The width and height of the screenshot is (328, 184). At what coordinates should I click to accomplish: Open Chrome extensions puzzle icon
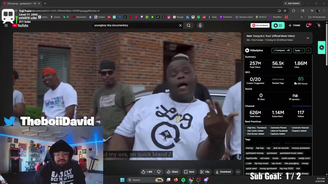coord(294,11)
